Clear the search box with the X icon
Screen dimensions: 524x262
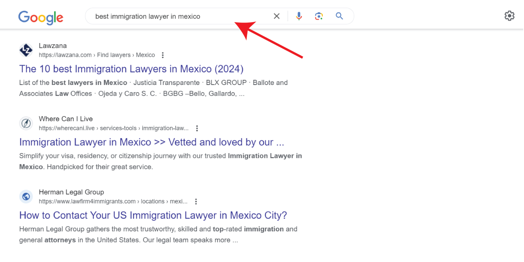pyautogui.click(x=277, y=16)
